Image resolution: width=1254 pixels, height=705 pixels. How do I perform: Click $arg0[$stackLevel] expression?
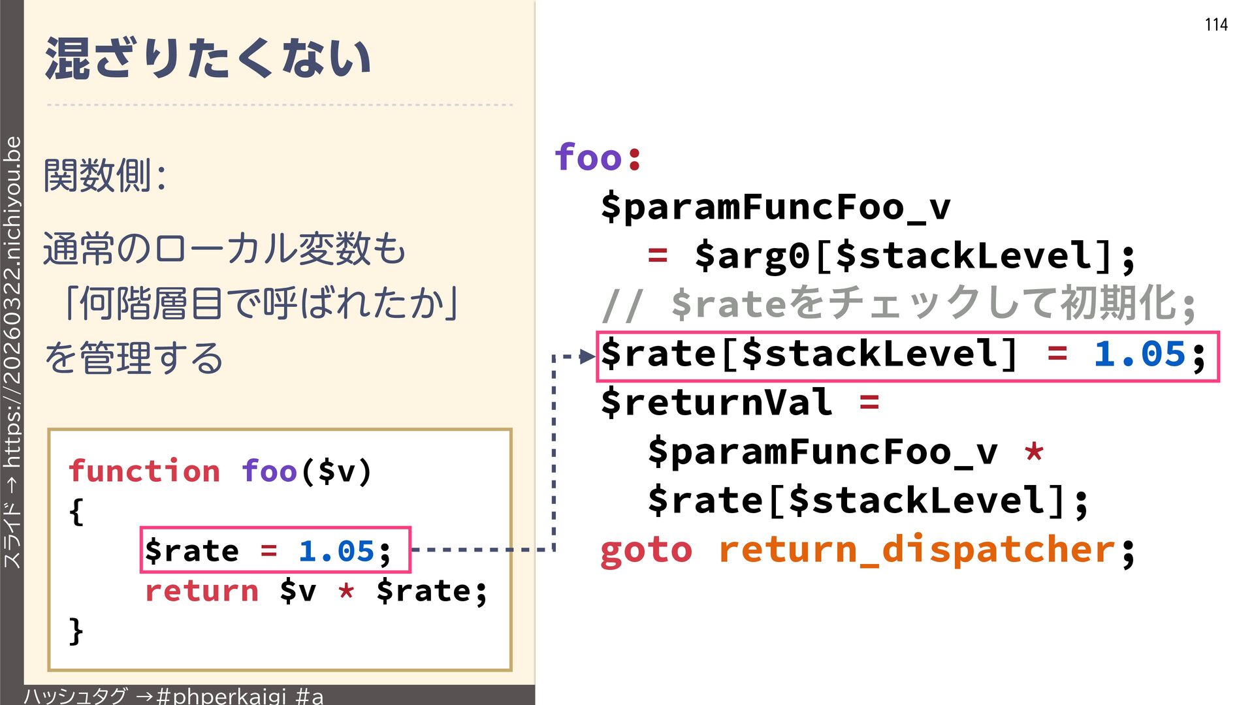coord(903,255)
